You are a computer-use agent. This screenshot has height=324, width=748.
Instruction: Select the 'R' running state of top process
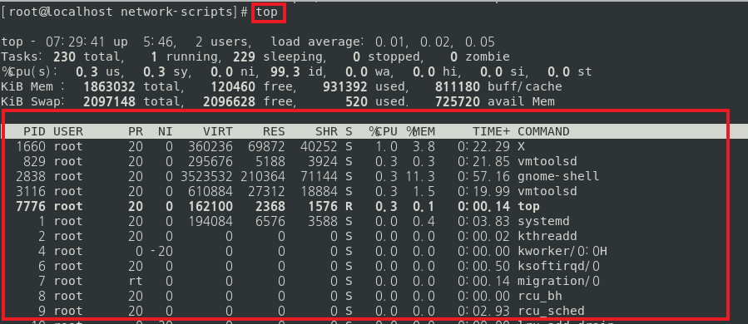point(349,206)
